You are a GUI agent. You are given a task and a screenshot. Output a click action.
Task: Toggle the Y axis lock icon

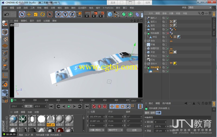[x=65, y=14]
